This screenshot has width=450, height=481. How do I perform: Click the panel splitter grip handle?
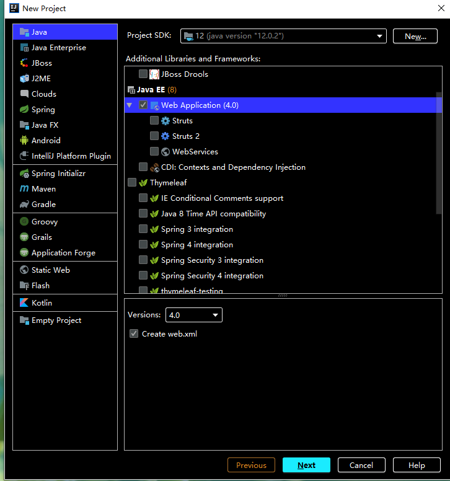click(x=283, y=296)
